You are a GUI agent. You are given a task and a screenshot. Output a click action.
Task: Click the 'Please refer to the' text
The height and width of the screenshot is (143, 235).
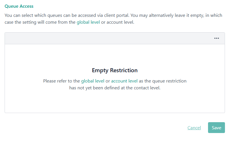click(x=61, y=81)
